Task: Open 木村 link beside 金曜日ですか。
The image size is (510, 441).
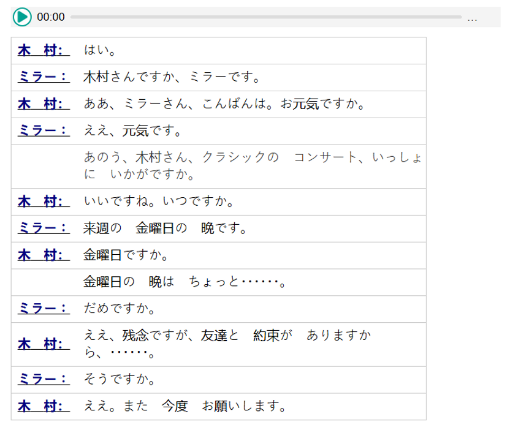Action: pyautogui.click(x=44, y=255)
